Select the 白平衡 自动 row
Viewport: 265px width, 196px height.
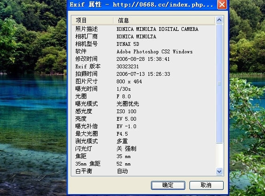144,171
